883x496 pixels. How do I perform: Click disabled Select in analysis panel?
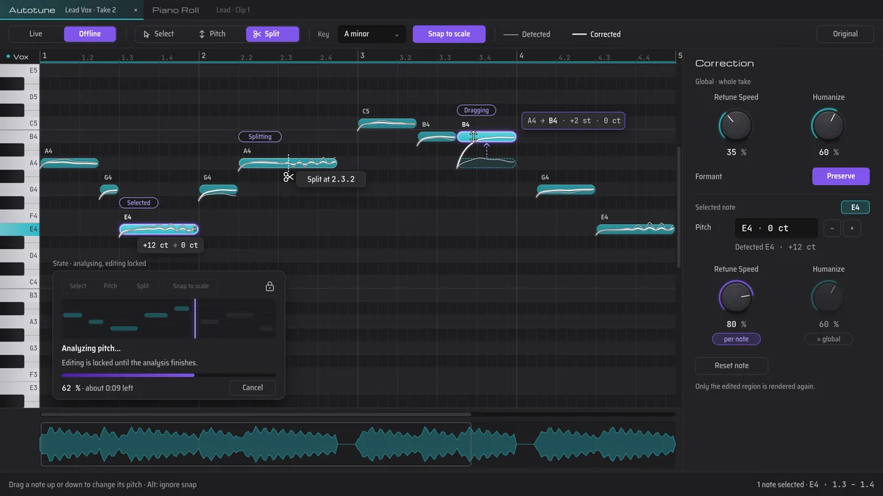click(x=78, y=286)
